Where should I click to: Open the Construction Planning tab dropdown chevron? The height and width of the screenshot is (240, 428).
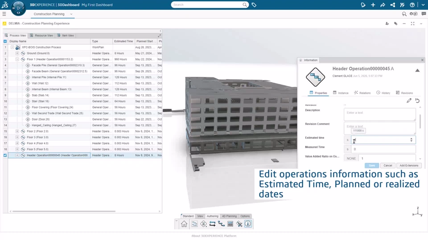71,14
